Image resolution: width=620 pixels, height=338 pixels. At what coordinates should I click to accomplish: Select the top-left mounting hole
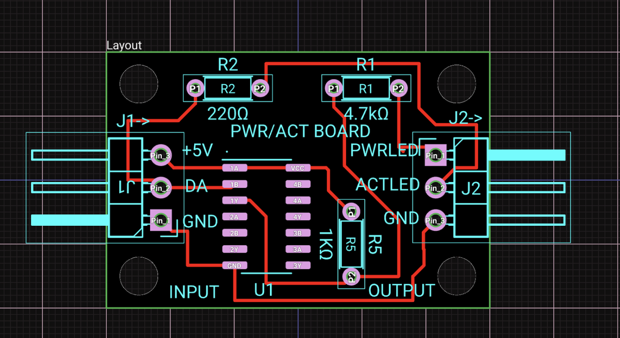138,84
